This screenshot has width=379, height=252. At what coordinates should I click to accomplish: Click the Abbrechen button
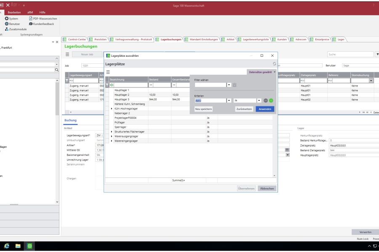(267, 189)
